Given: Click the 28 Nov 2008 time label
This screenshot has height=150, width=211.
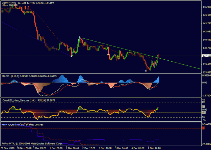Looking at the screenshot, I should point(7,148).
